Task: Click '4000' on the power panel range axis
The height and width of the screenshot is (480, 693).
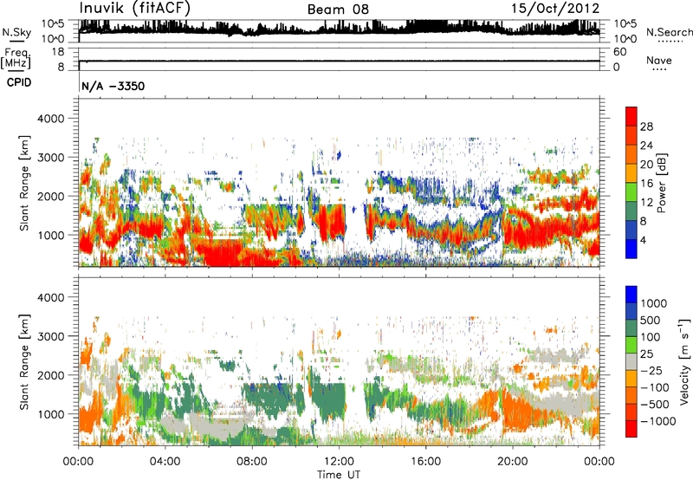Action: pos(50,119)
